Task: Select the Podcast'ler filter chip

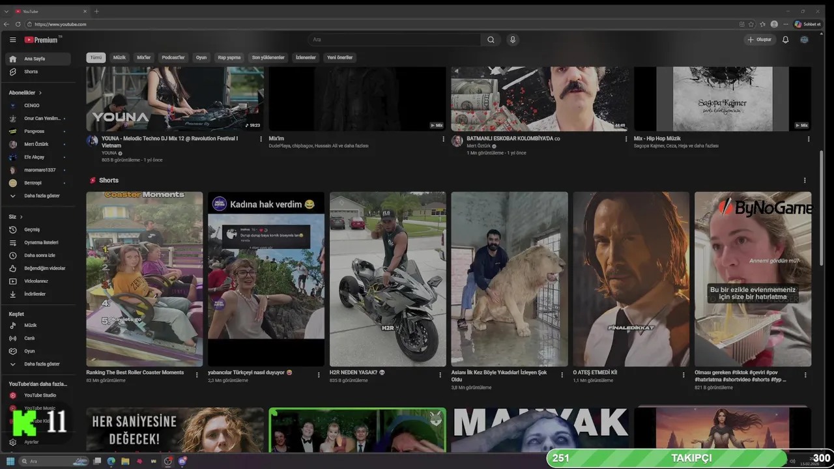Action: (173, 57)
